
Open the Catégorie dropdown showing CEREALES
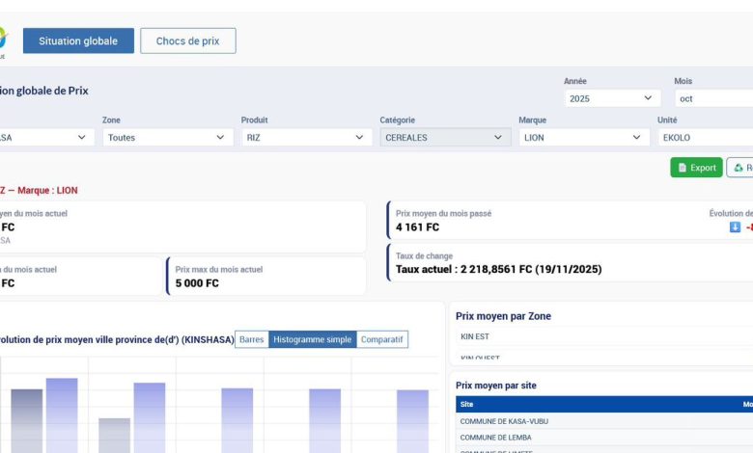point(445,138)
